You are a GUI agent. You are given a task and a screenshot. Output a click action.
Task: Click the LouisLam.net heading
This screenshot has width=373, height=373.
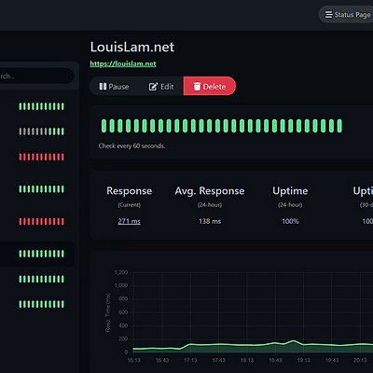click(132, 48)
